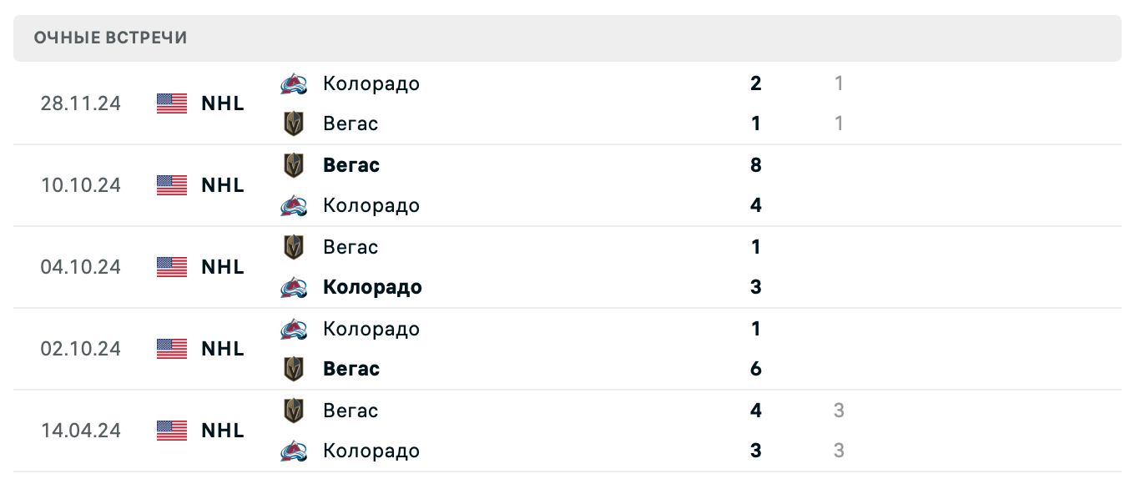1135x484 pixels.
Task: Click the Vegas shield icon in the 28.11.24 game
Action: click(294, 123)
